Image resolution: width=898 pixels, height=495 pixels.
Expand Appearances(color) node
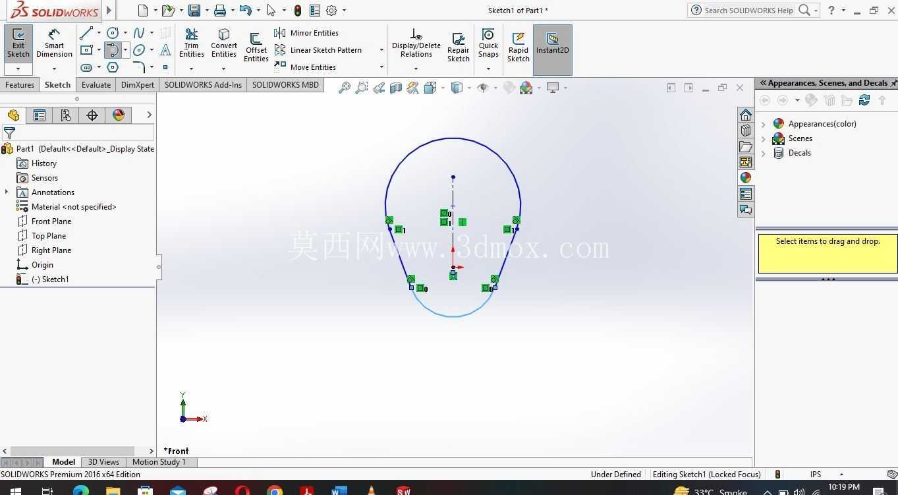(x=764, y=124)
